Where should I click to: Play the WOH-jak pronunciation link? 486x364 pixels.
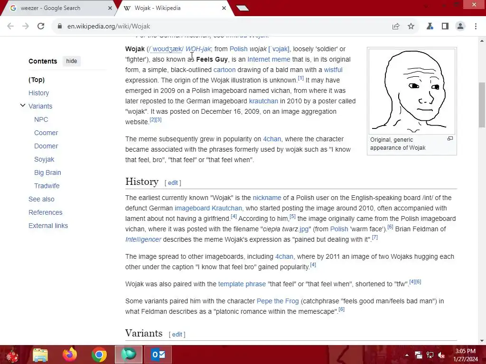pyautogui.click(x=198, y=49)
